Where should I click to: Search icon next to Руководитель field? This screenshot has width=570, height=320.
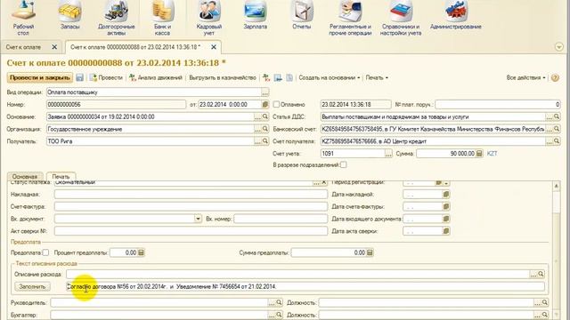pos(279,302)
